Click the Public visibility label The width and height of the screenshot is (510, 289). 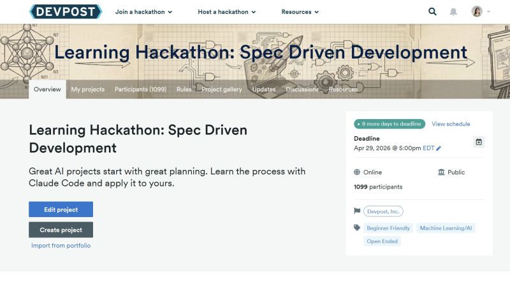coord(456,173)
